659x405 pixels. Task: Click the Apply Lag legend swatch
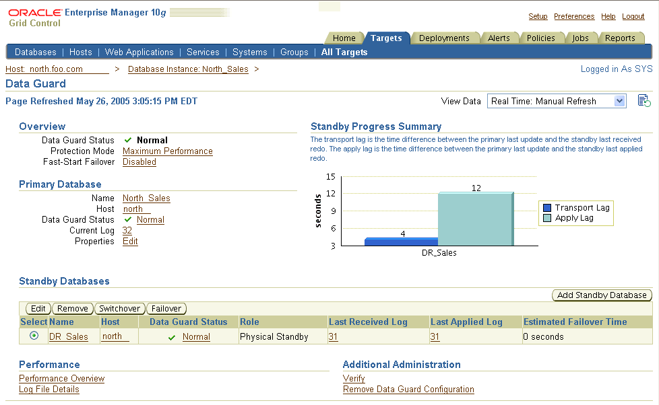pyautogui.click(x=547, y=218)
